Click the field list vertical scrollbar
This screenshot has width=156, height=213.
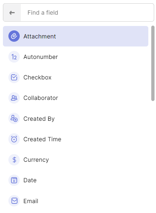pos(153,63)
